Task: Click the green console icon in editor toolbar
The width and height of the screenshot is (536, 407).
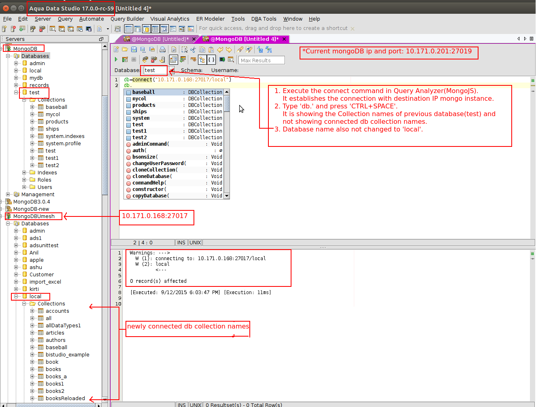Action: point(222,59)
